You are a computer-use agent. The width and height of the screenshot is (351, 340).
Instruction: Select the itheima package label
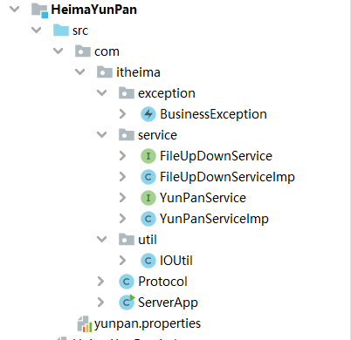138,72
